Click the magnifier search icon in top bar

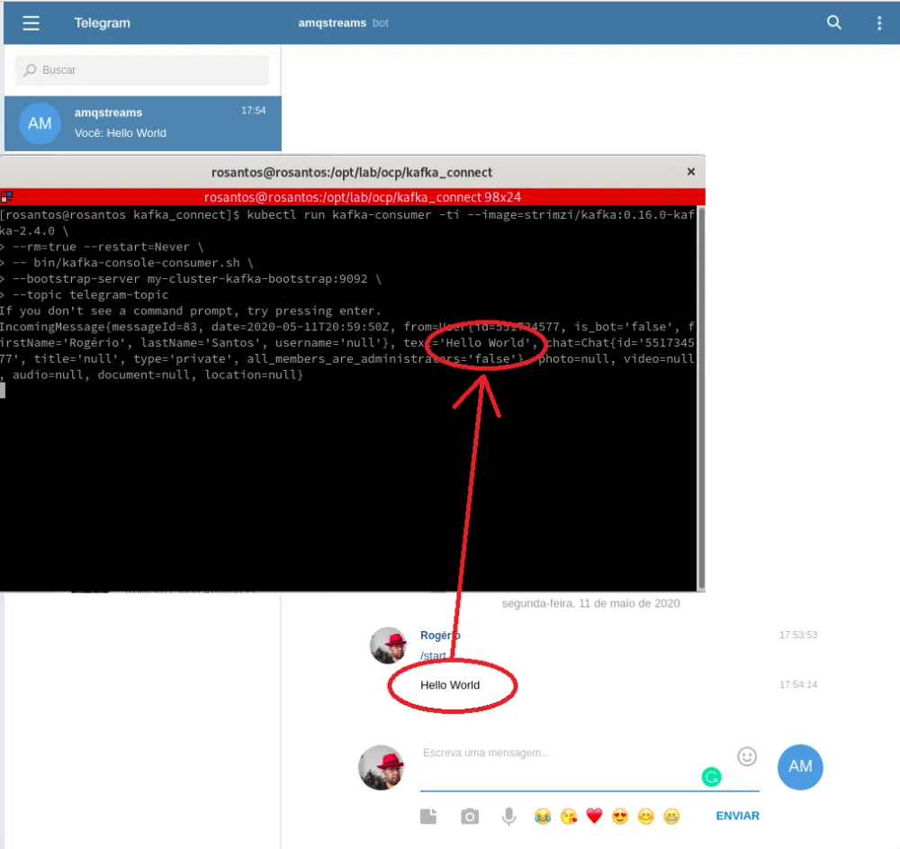pos(833,23)
